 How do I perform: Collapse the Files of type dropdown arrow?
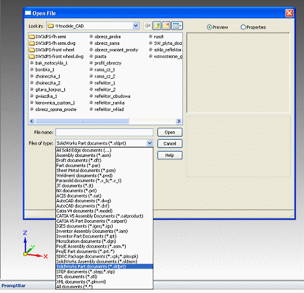coord(150,143)
